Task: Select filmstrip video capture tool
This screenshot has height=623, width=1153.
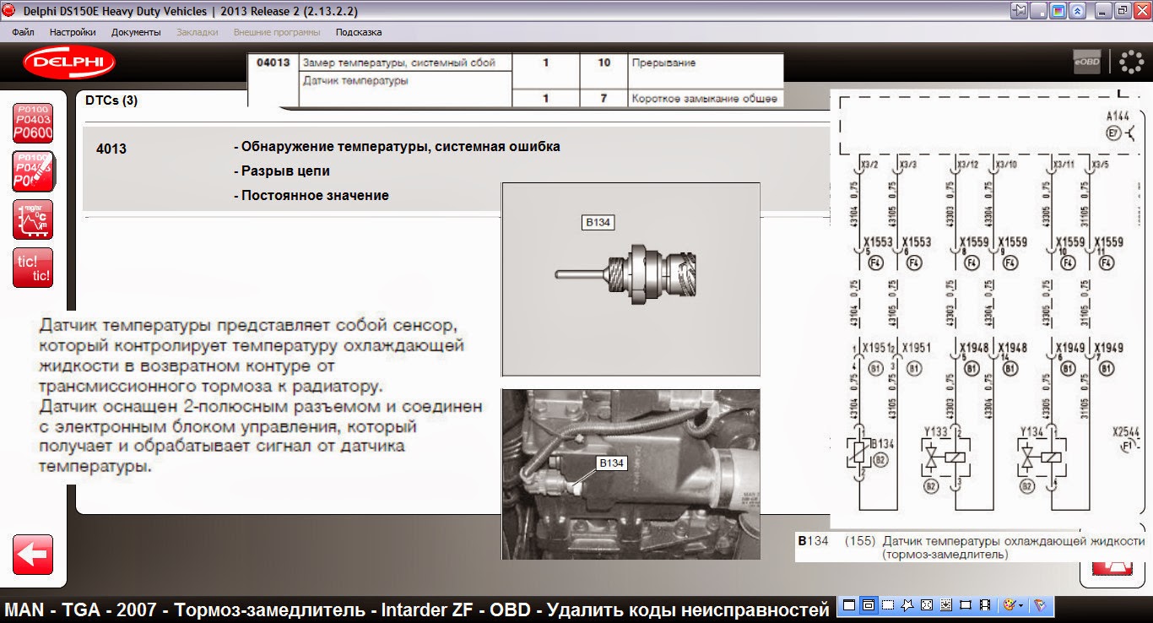Action: 985,605
